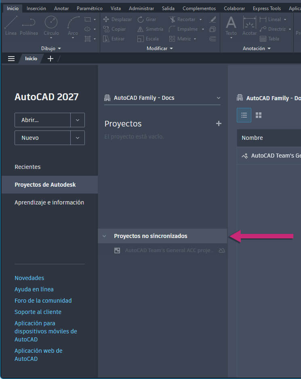The width and height of the screenshot is (301, 379).
Task: Open the Administrar ribbon tab
Action: click(141, 8)
